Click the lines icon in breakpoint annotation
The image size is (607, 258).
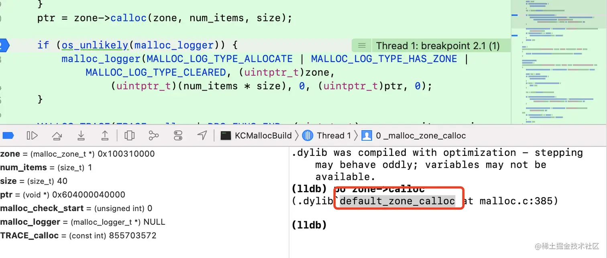(x=362, y=46)
